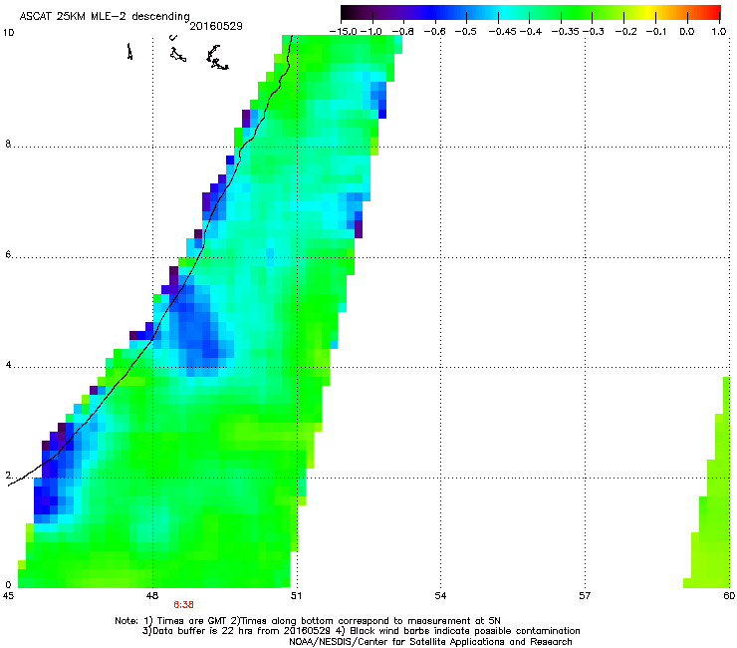
Task: Select the "-0.4" color bar label
Action: [x=531, y=32]
